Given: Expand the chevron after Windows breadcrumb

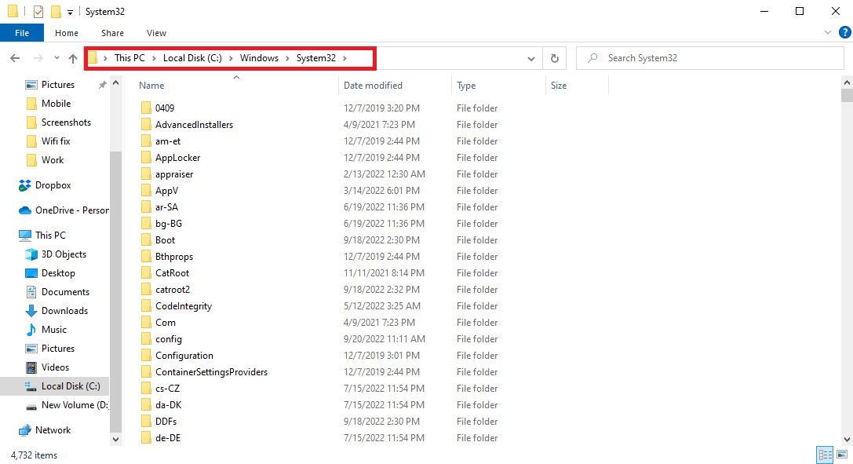Looking at the screenshot, I should click(x=287, y=58).
